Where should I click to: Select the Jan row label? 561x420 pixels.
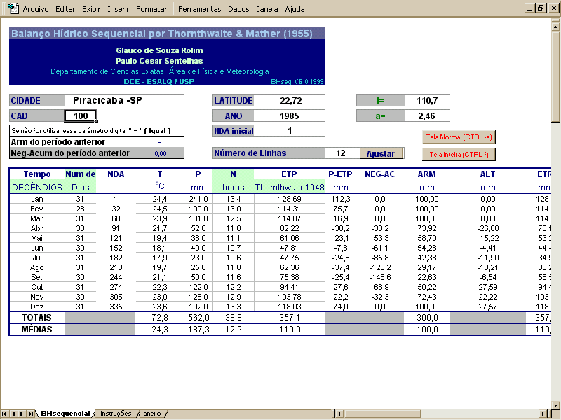[x=37, y=199]
